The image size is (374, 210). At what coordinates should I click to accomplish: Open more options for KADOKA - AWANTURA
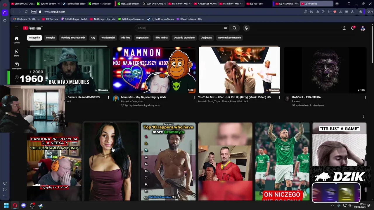point(365,97)
